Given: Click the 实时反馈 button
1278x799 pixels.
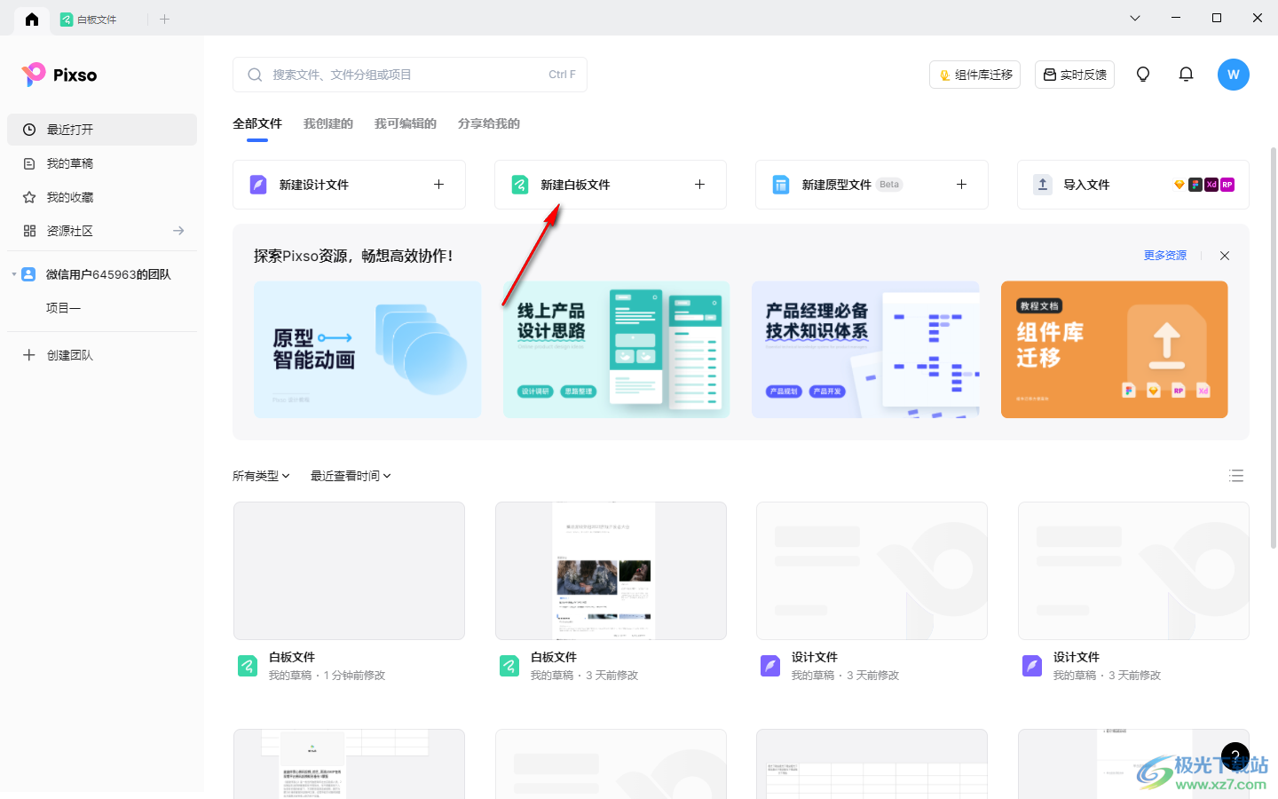Looking at the screenshot, I should tap(1075, 75).
